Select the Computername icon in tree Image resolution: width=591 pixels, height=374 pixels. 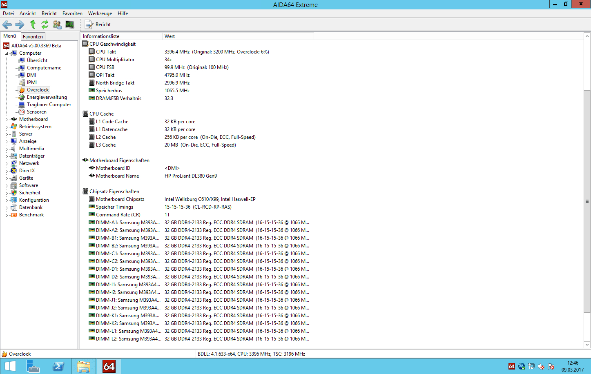click(22, 68)
